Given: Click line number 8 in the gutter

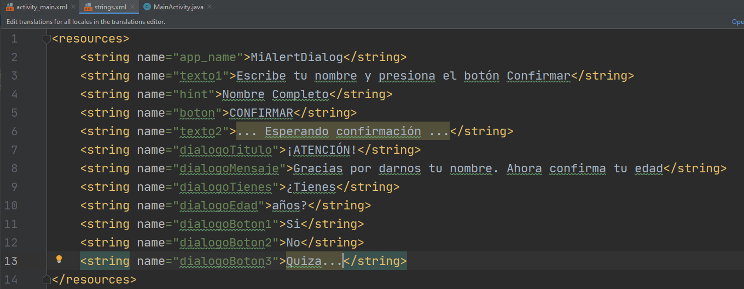Looking at the screenshot, I should click(14, 168).
